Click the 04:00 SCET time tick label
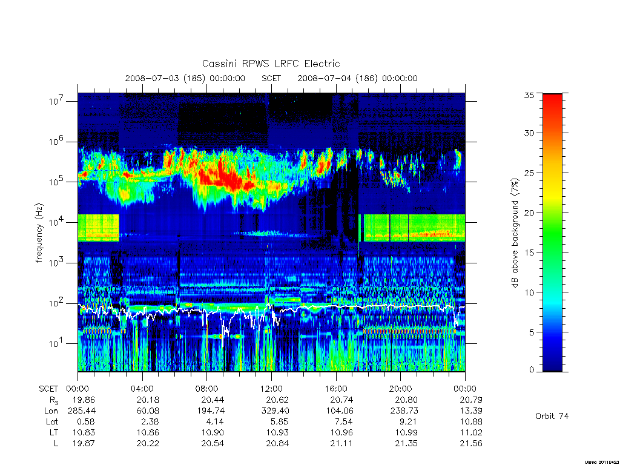The height and width of the screenshot is (465, 620). pyautogui.click(x=142, y=389)
